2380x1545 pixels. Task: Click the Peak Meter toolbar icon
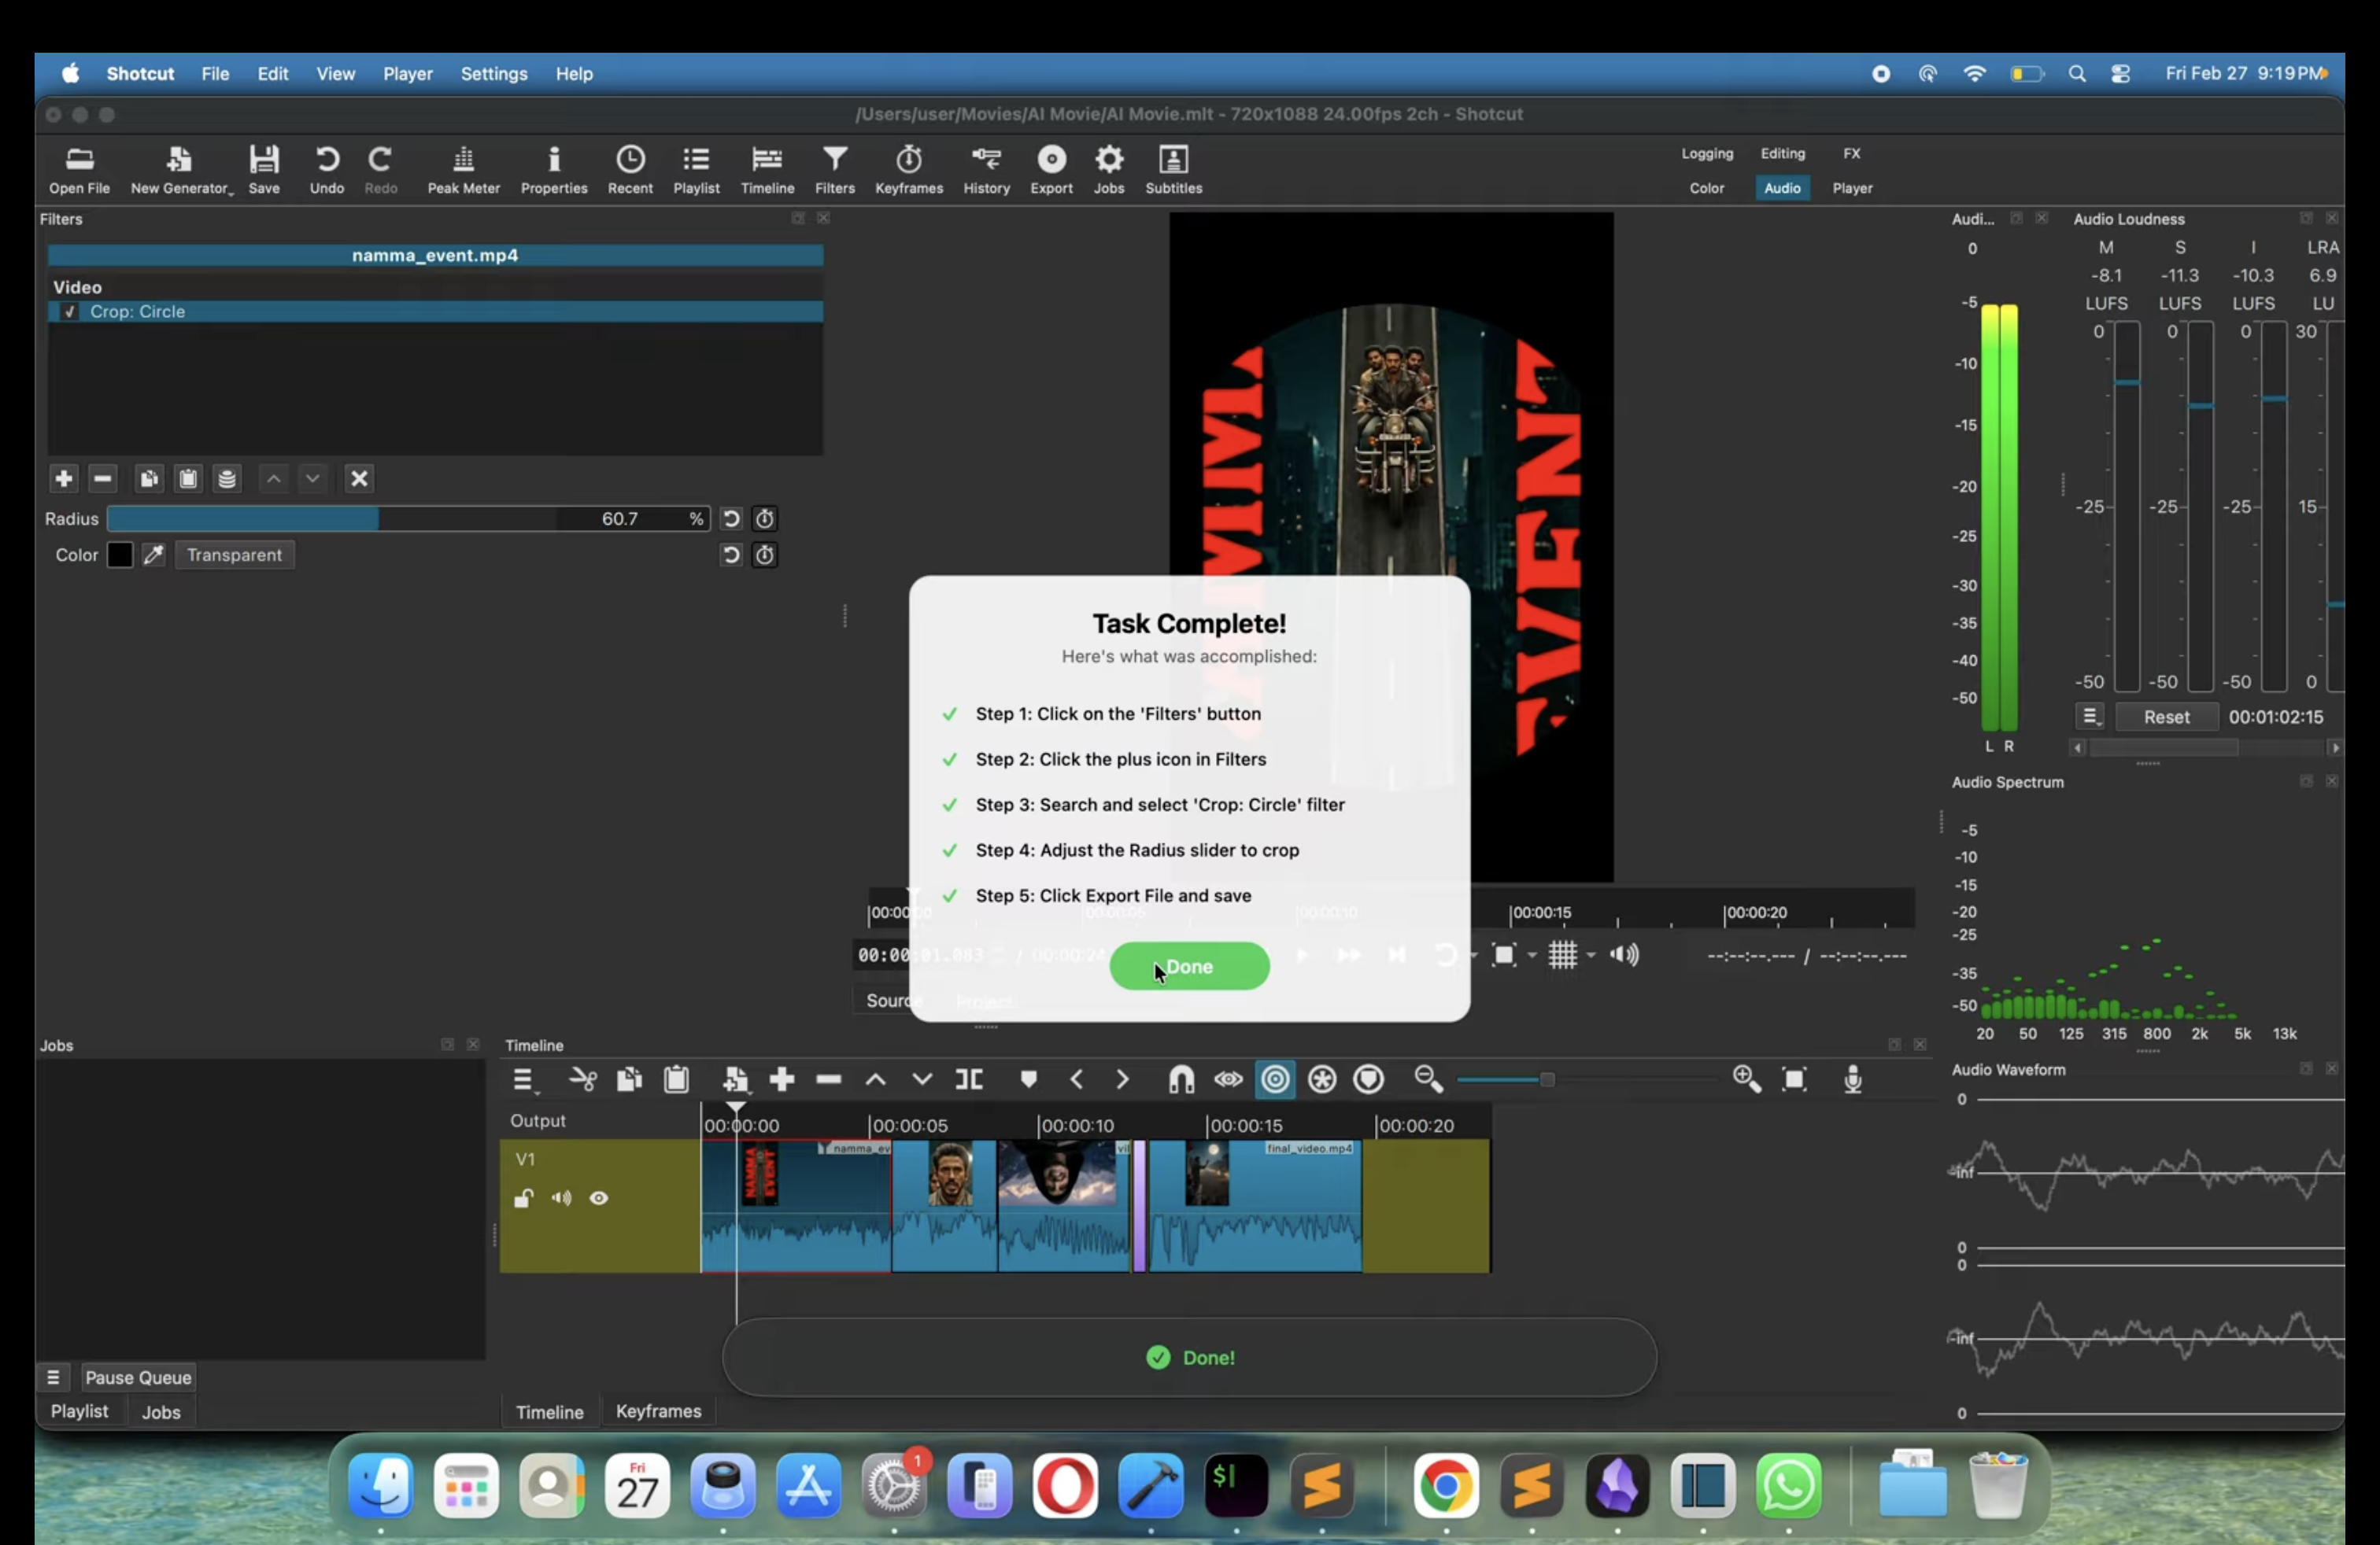[463, 169]
